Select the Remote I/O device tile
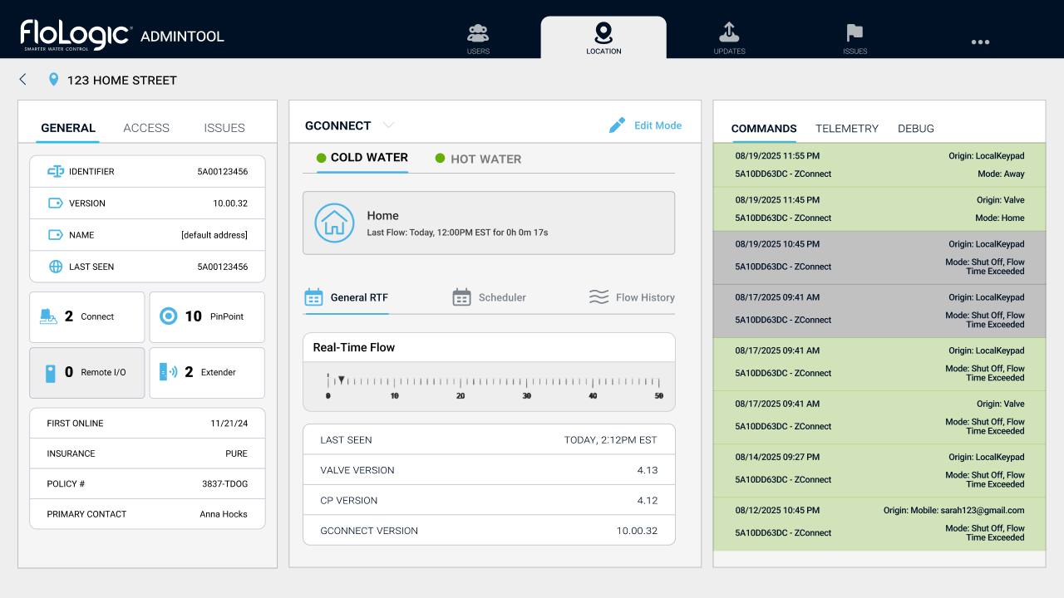This screenshot has width=1064, height=598. coord(86,372)
